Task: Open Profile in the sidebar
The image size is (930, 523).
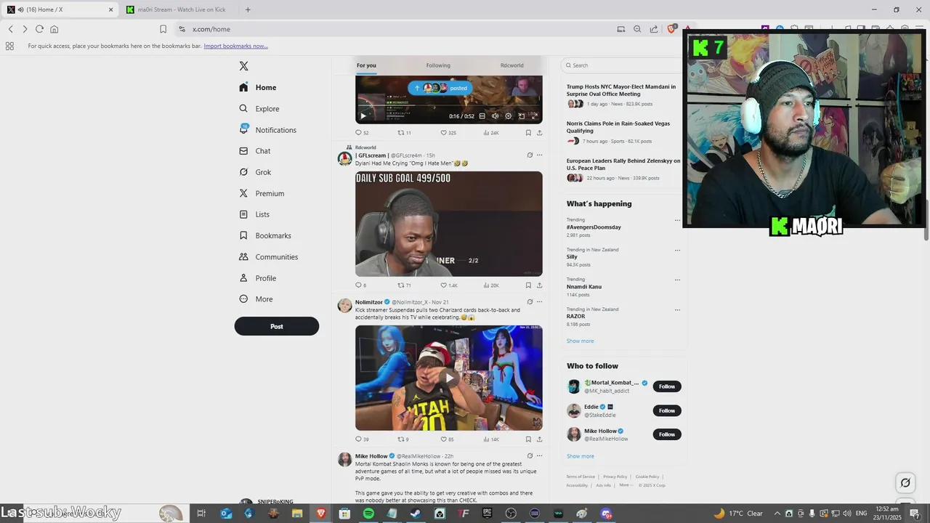Action: pos(258,278)
